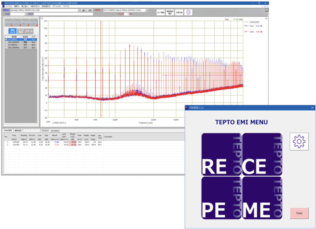Select the blue 測定レンジ tab button
Image resolution: width=316 pixels, height=229 pixels.
click(x=13, y=31)
